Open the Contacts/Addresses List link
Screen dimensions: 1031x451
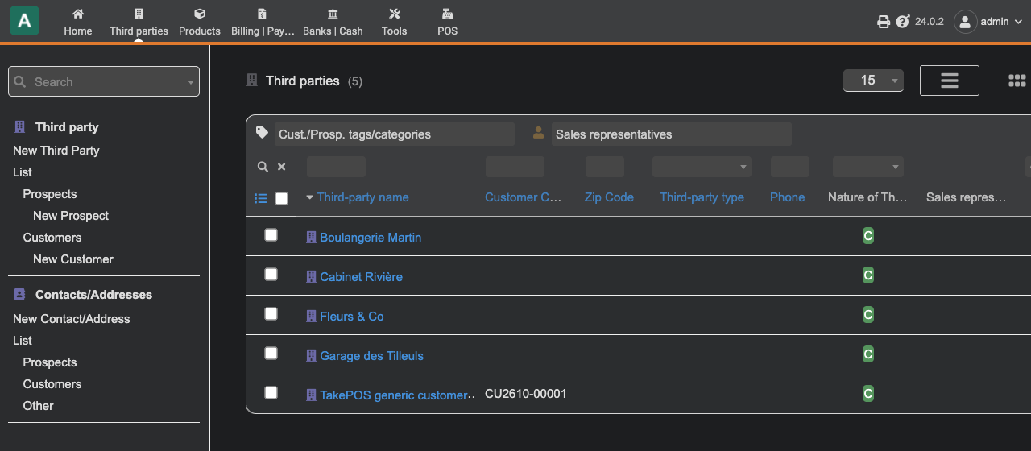(23, 341)
